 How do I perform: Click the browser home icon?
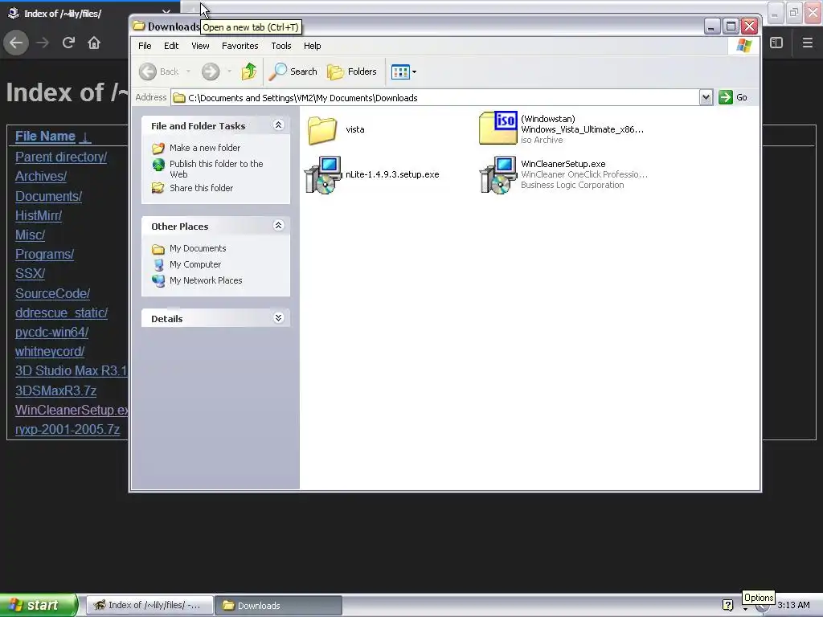click(x=94, y=43)
